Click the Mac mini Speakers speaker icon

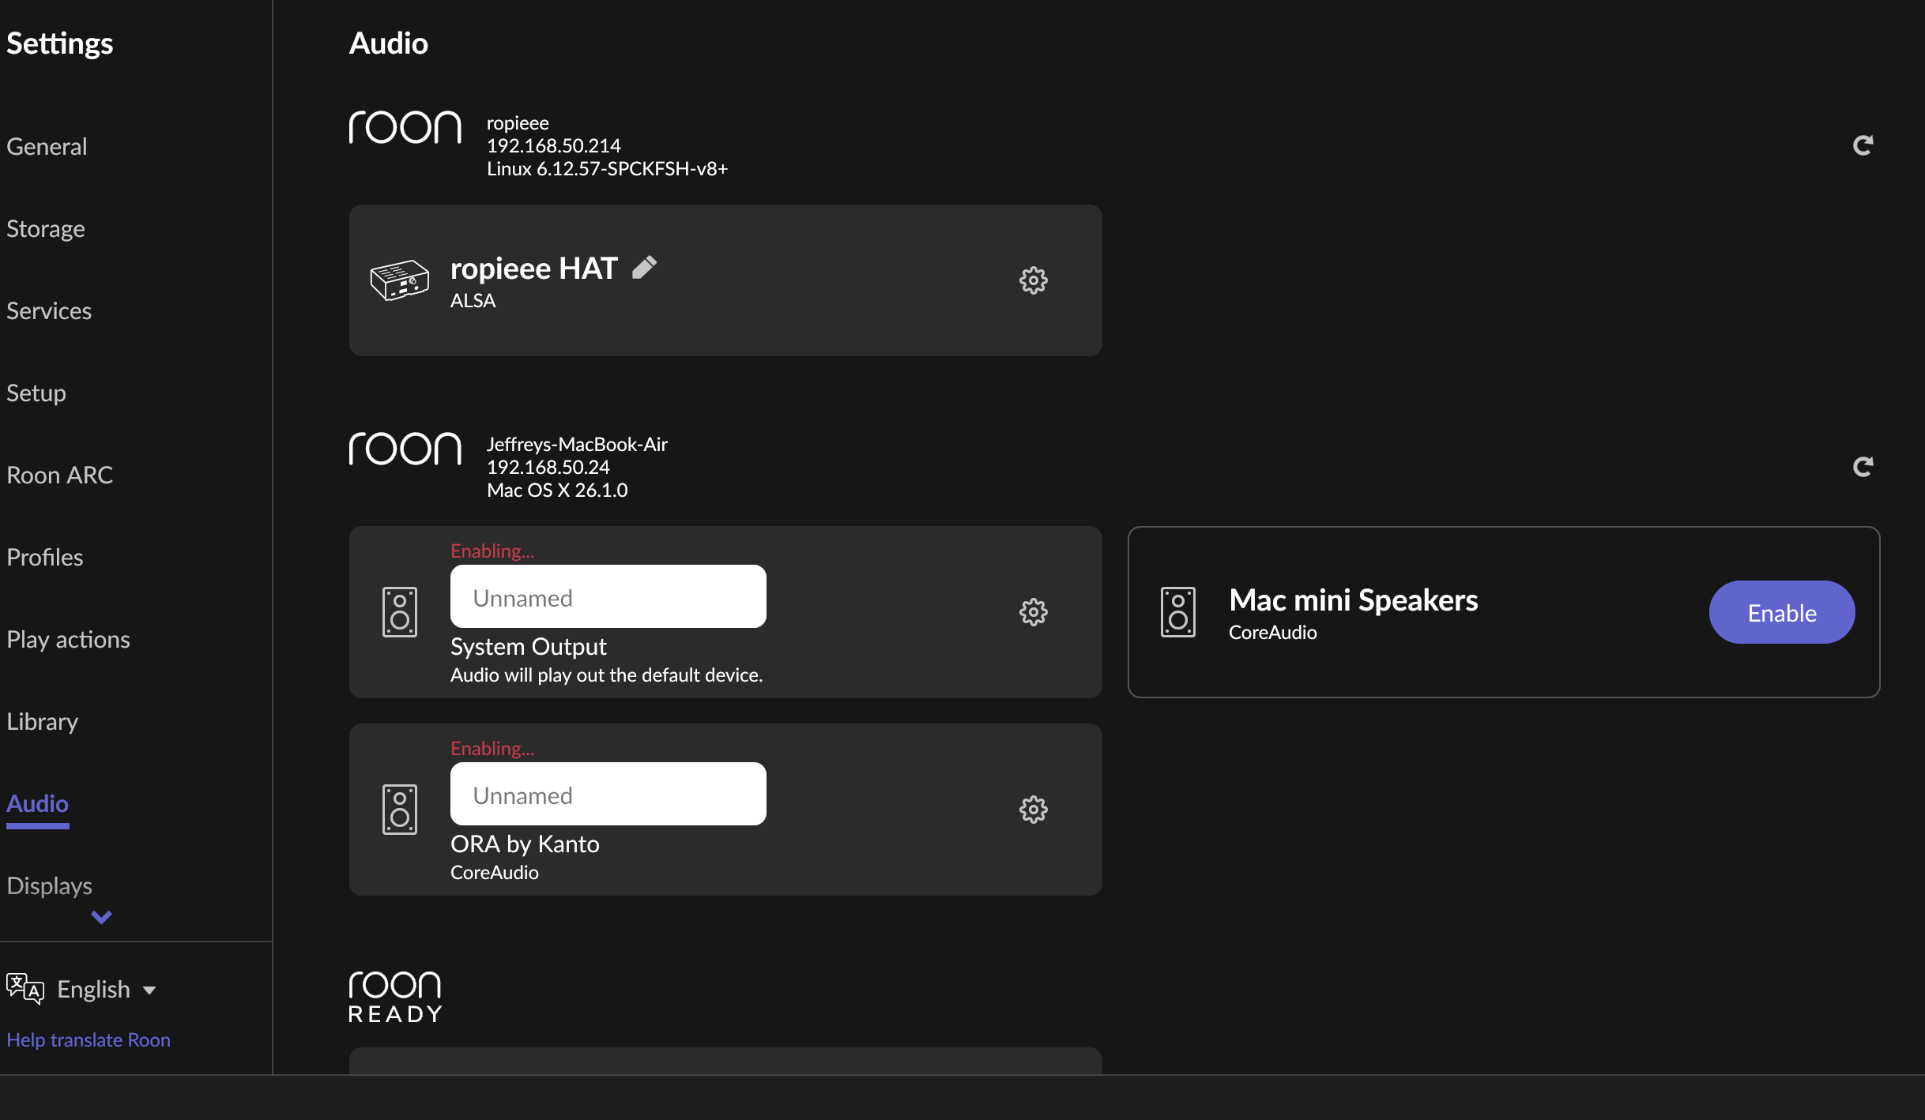click(1177, 612)
